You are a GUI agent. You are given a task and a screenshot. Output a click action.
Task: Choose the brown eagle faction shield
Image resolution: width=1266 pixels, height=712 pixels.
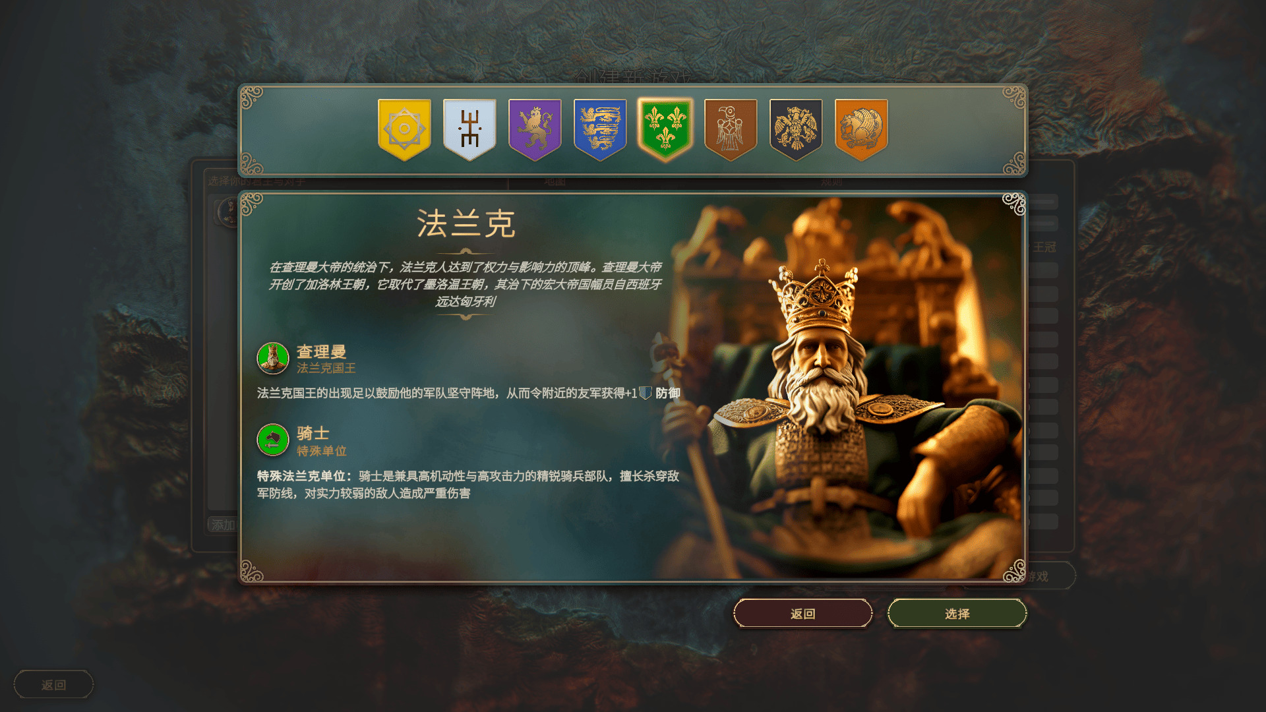click(x=731, y=130)
